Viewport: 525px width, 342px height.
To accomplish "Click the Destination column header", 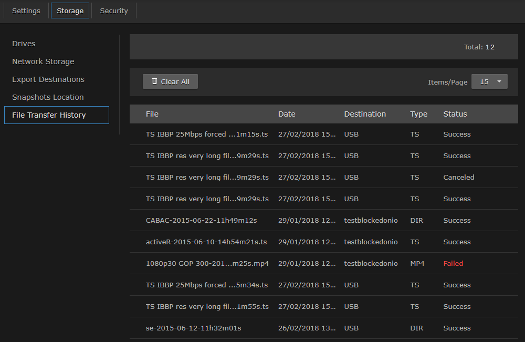I will [x=364, y=114].
